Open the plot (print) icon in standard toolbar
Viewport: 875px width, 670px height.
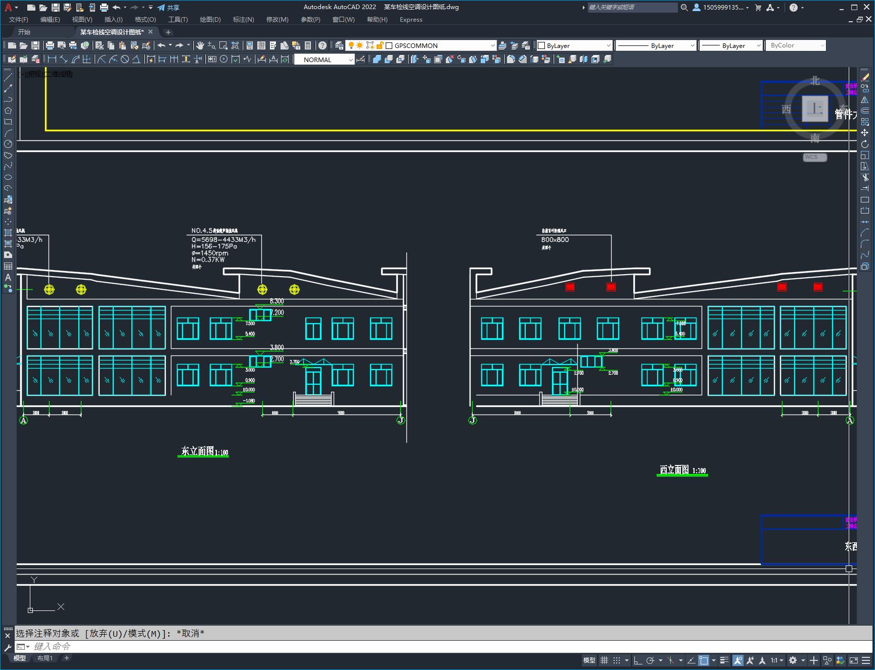pyautogui.click(x=50, y=45)
